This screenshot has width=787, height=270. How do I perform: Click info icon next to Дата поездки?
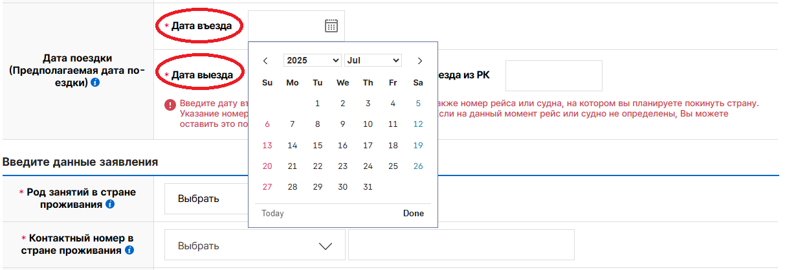pos(96,83)
